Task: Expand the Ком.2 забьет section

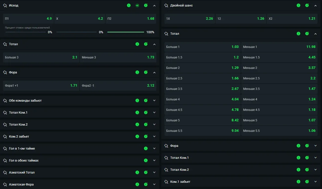Action: tap(154, 137)
